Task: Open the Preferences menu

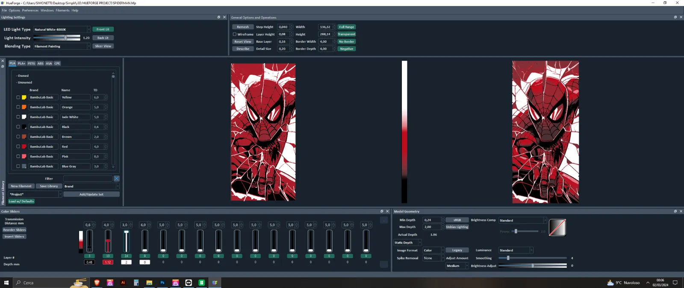Action: [30, 10]
